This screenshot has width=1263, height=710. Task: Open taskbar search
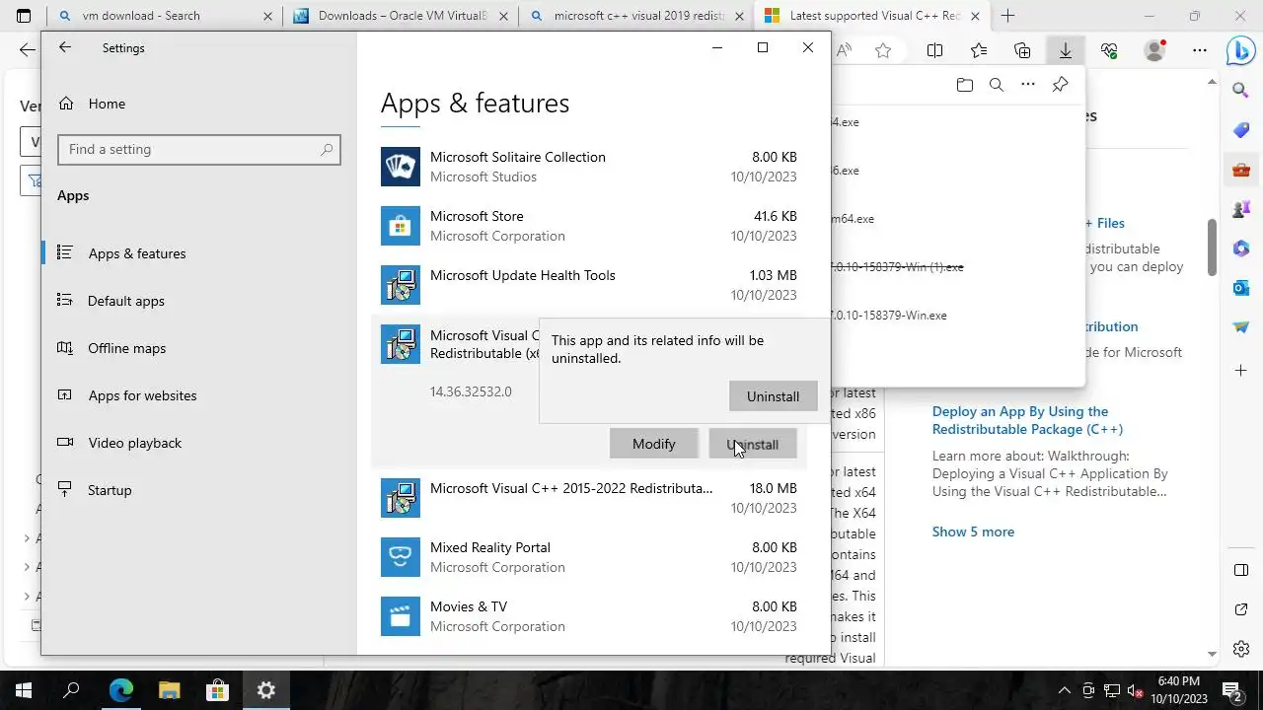[71, 690]
